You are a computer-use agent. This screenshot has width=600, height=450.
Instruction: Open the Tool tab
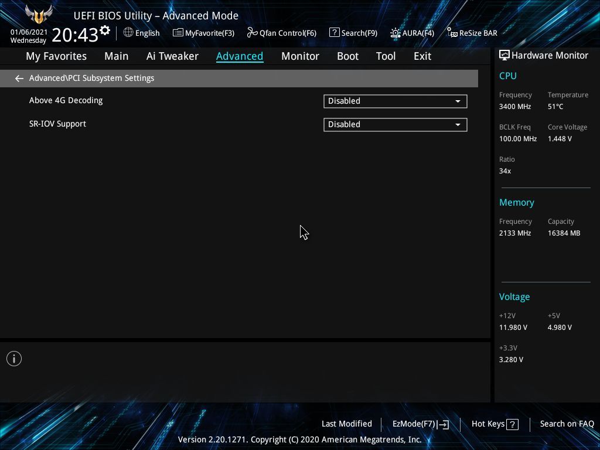tap(386, 56)
